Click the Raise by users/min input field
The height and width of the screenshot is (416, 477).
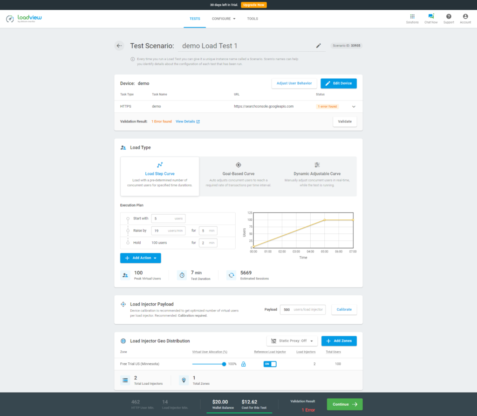coord(168,231)
